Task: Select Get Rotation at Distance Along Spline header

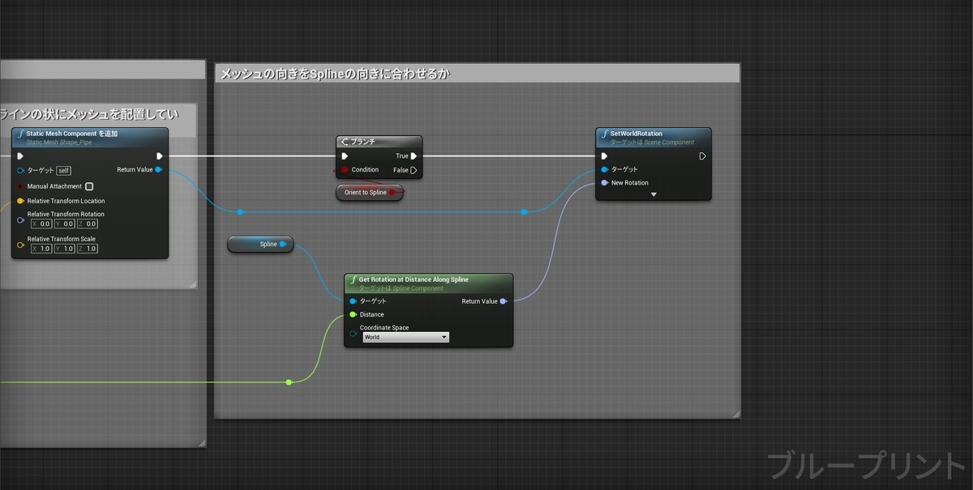Action: point(428,283)
